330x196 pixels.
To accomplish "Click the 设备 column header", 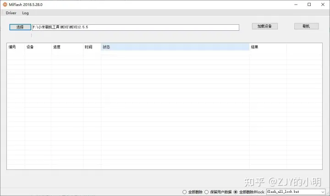I will 38,47.
